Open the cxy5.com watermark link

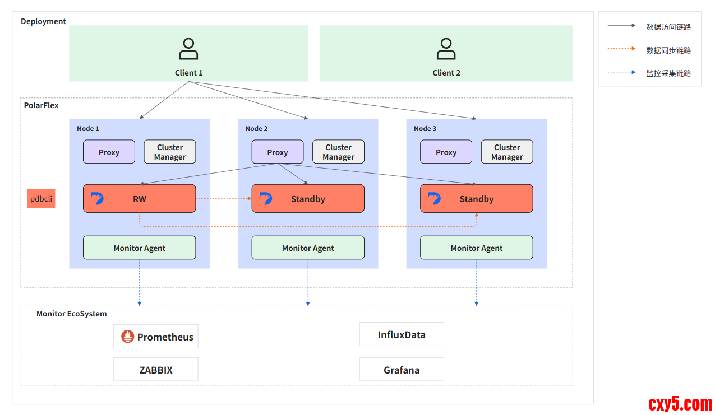pos(680,403)
